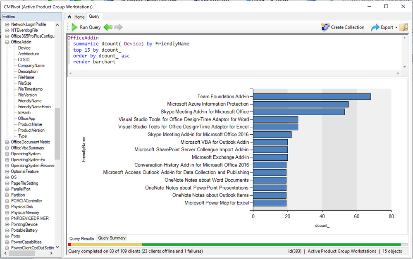The height and width of the screenshot is (259, 413).
Task: Open the Query Results tab
Action: [82, 238]
